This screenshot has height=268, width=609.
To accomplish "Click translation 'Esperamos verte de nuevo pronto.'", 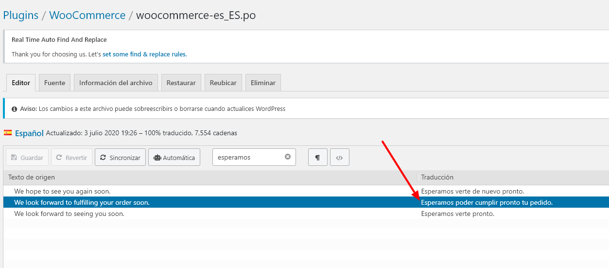I will pyautogui.click(x=472, y=191).
